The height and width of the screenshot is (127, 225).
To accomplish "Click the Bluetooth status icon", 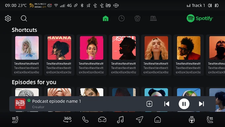I will click(x=82, y=5).
